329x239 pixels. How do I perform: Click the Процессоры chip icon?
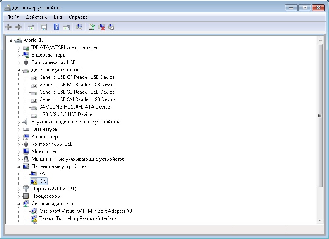26,196
